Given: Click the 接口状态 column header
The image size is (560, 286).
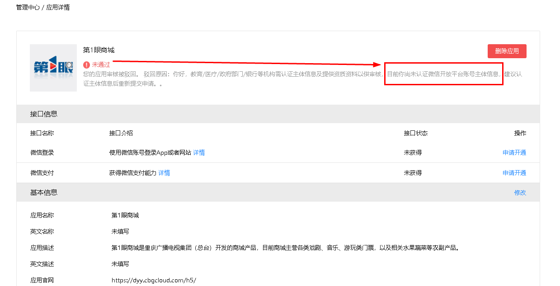Looking at the screenshot, I should click(416, 133).
